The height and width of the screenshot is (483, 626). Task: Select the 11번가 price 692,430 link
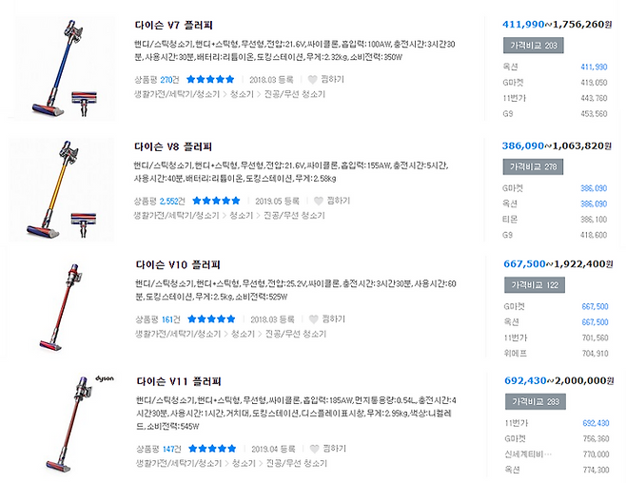(x=595, y=423)
